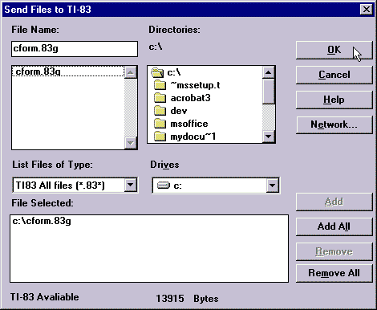Select cform.83g in the file list
This screenshot has height=310, width=377.
pyautogui.click(x=68, y=71)
